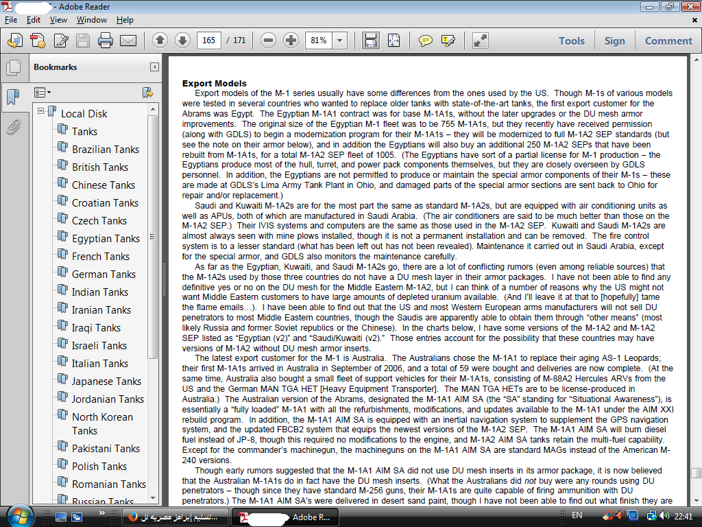Open the Comment pane
This screenshot has height=527, width=702.
pos(668,40)
